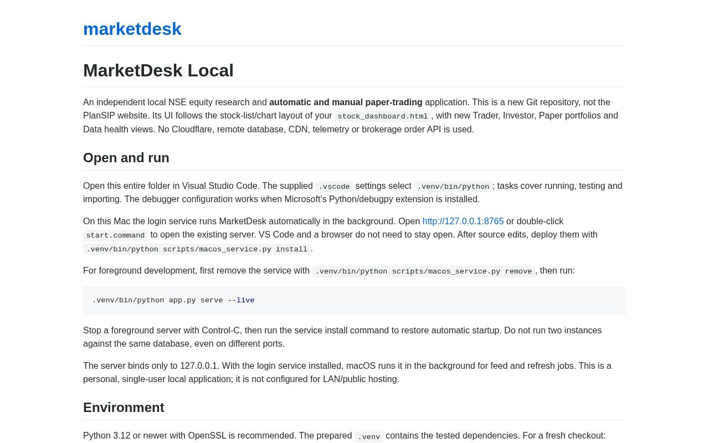Click the macos_service.py remove command snippet
This screenshot has height=443, width=709.
tap(424, 271)
